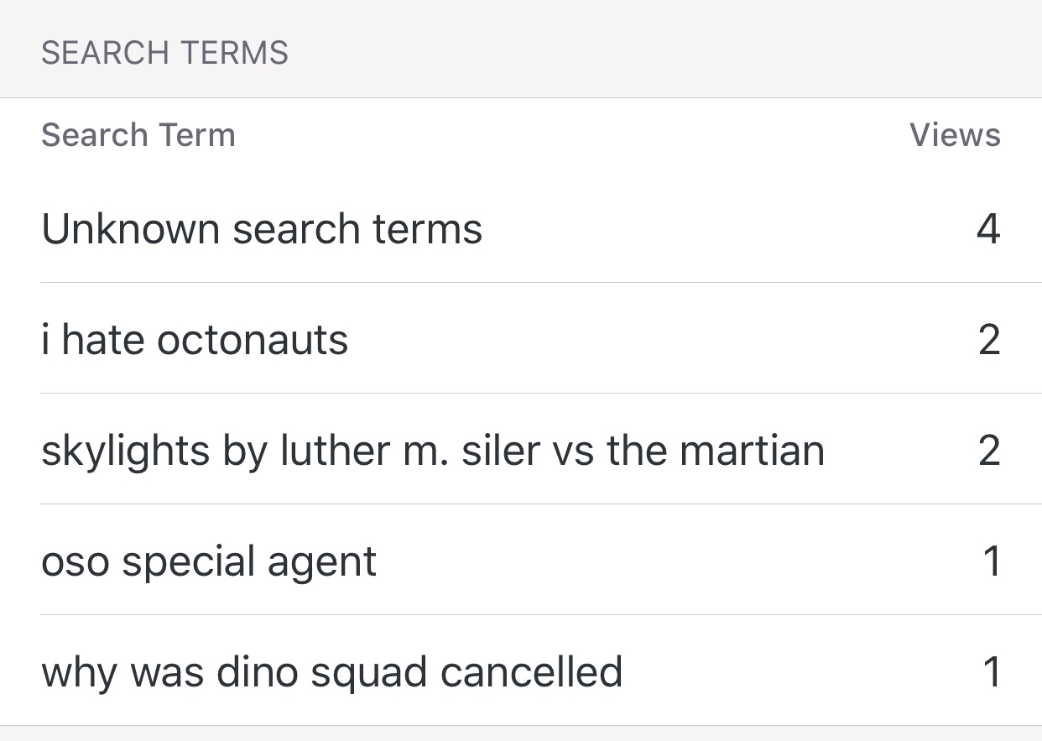The image size is (1042, 741).
Task: Tap the word 'cancelled' in the last row
Action: click(531, 672)
